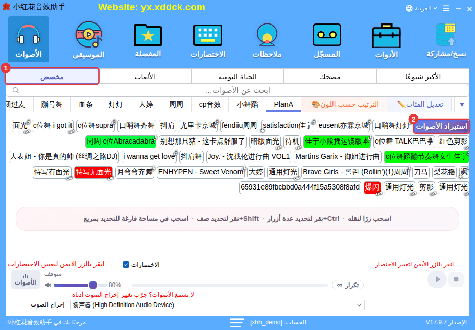Screen dimensions: 475x330
Task: Open the hamburger menu in title bar
Action: (446, 8)
